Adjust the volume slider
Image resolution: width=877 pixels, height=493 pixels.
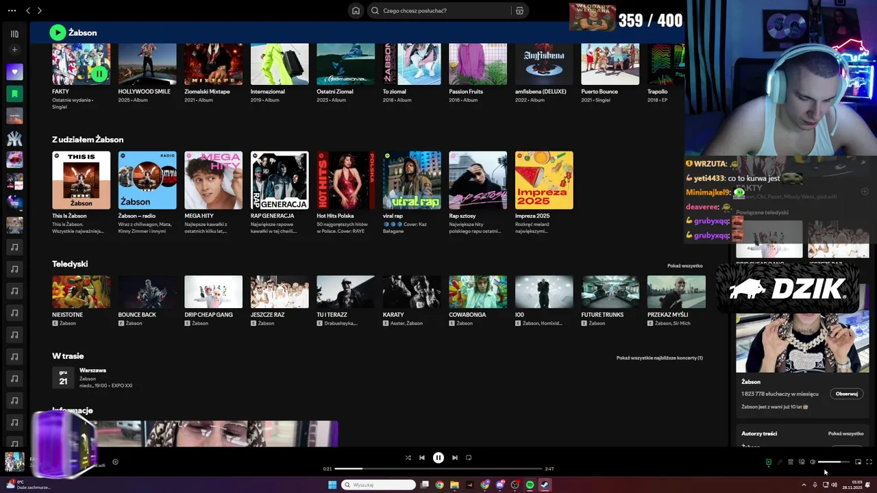pyautogui.click(x=833, y=462)
